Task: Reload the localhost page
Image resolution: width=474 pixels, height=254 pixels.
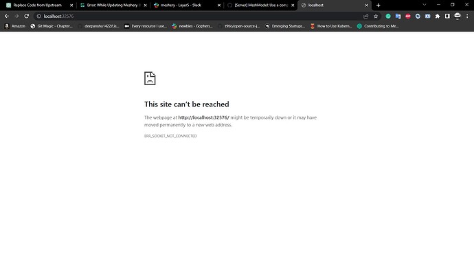Action: click(x=27, y=16)
